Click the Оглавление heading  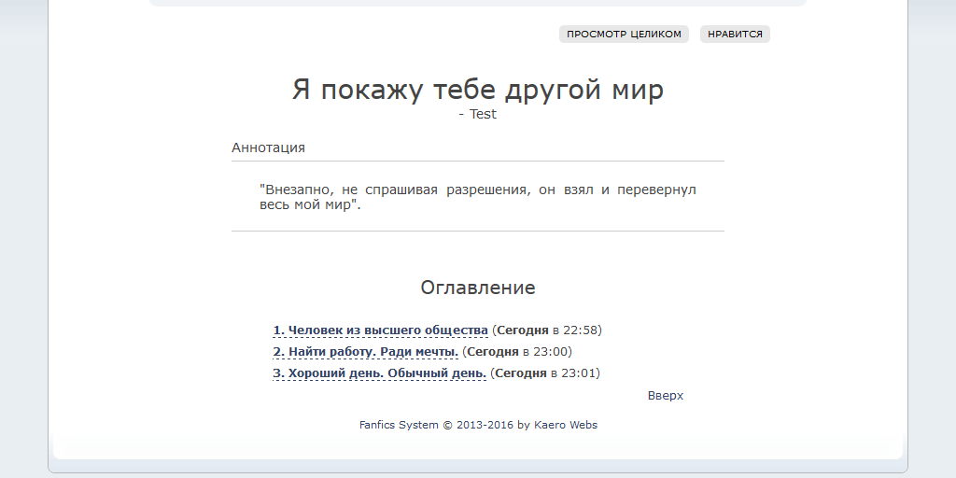[x=477, y=288]
